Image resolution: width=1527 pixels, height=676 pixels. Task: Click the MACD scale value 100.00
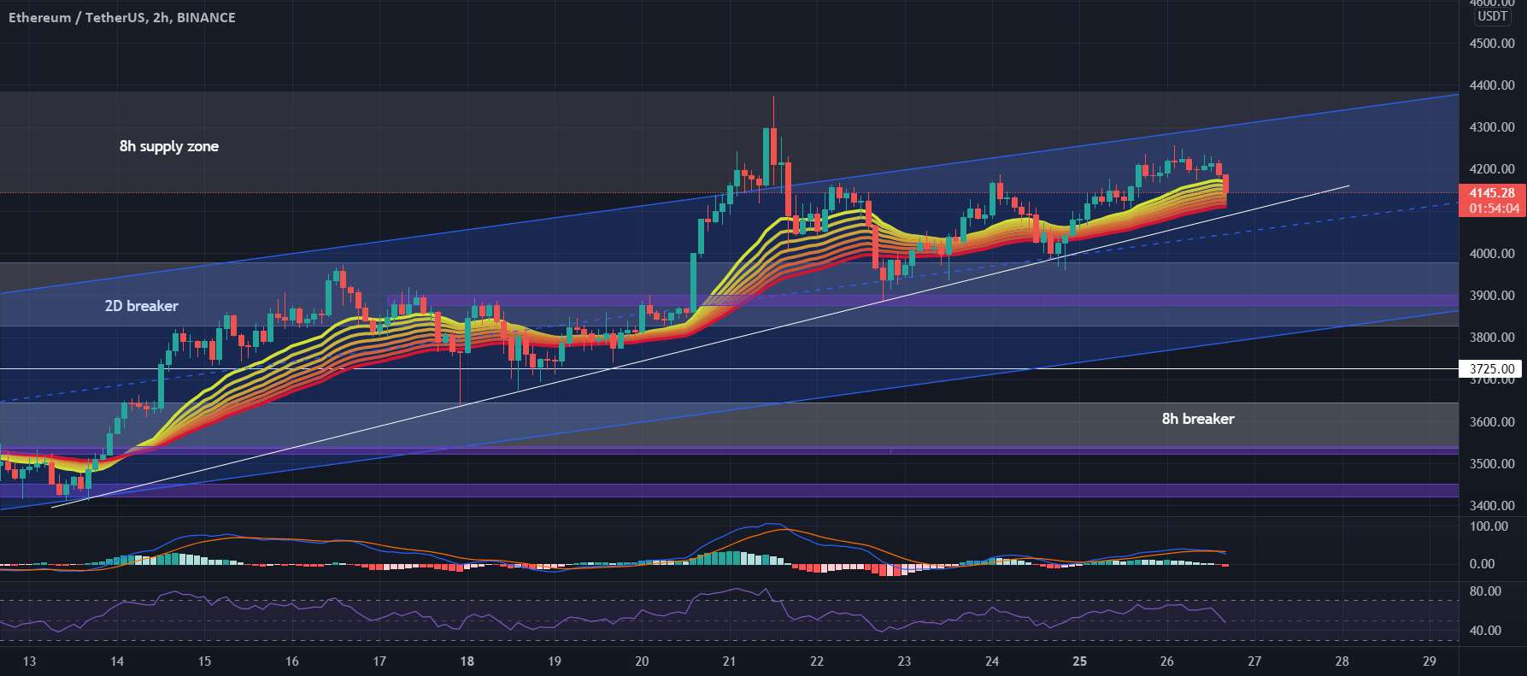1489,526
